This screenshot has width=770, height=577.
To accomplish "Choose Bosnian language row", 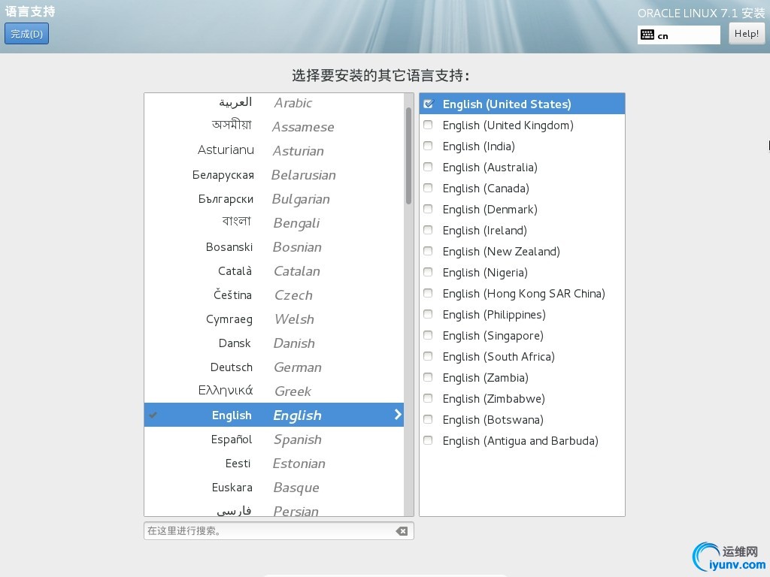I will coord(274,246).
